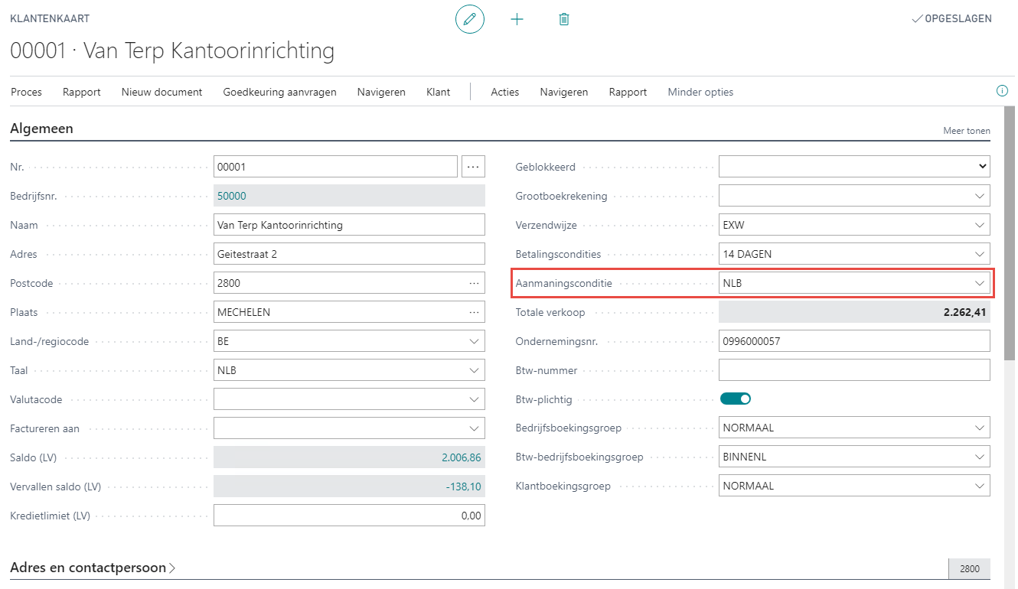
Task: Open the Geblokkeerd dropdown
Action: 982,166
